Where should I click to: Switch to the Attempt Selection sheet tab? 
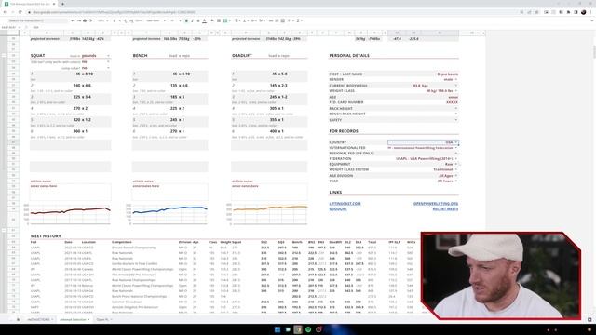[74, 319]
